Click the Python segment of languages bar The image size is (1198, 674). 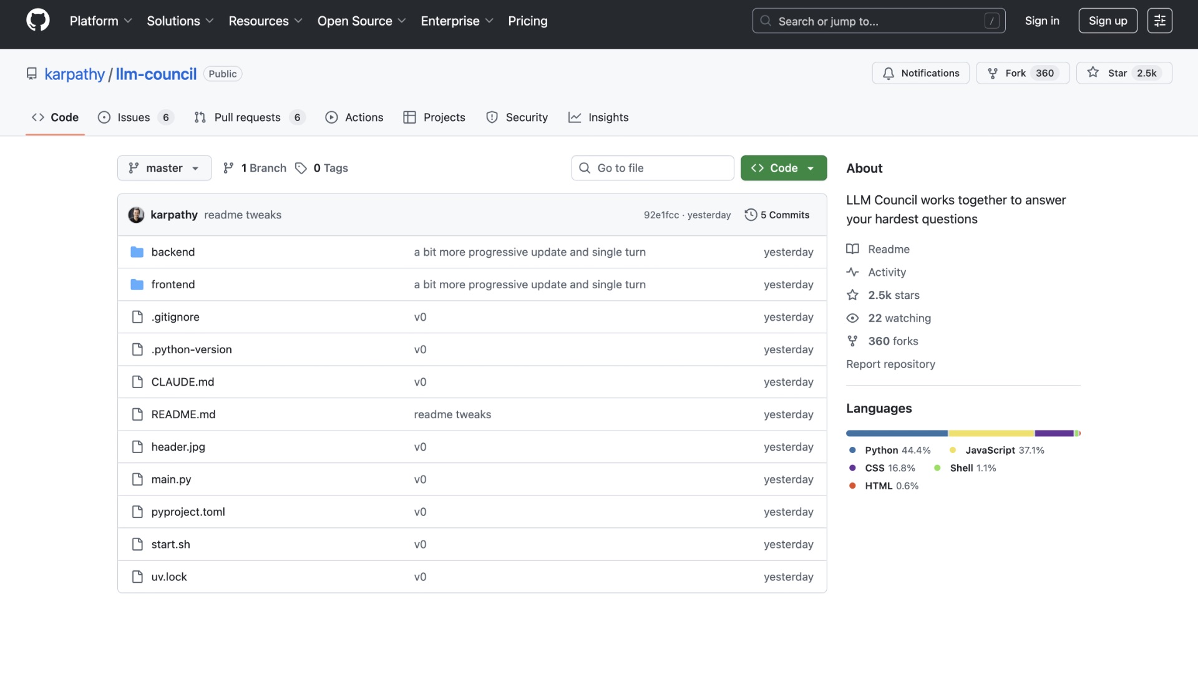pos(896,433)
